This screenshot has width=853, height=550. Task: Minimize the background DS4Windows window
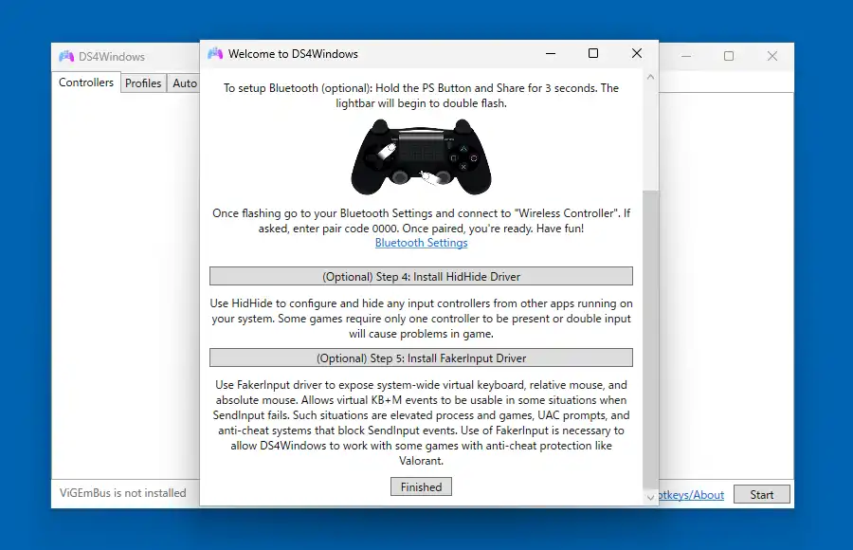click(x=686, y=56)
